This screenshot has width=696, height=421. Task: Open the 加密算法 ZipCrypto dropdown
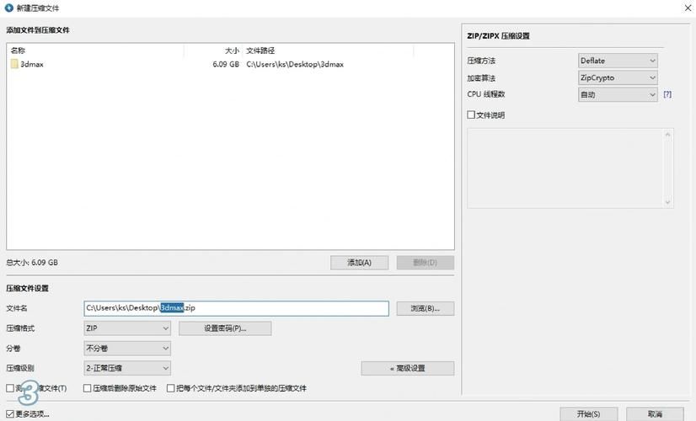(618, 77)
